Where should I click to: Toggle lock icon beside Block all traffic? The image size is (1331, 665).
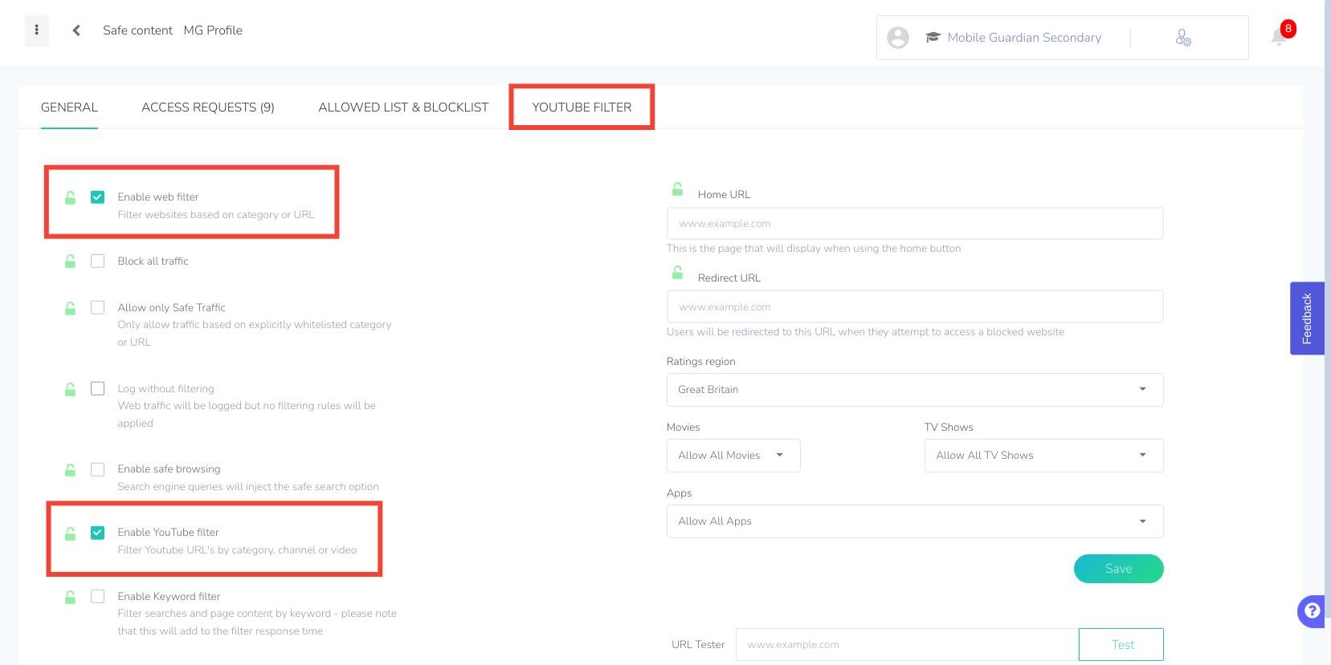click(x=71, y=261)
